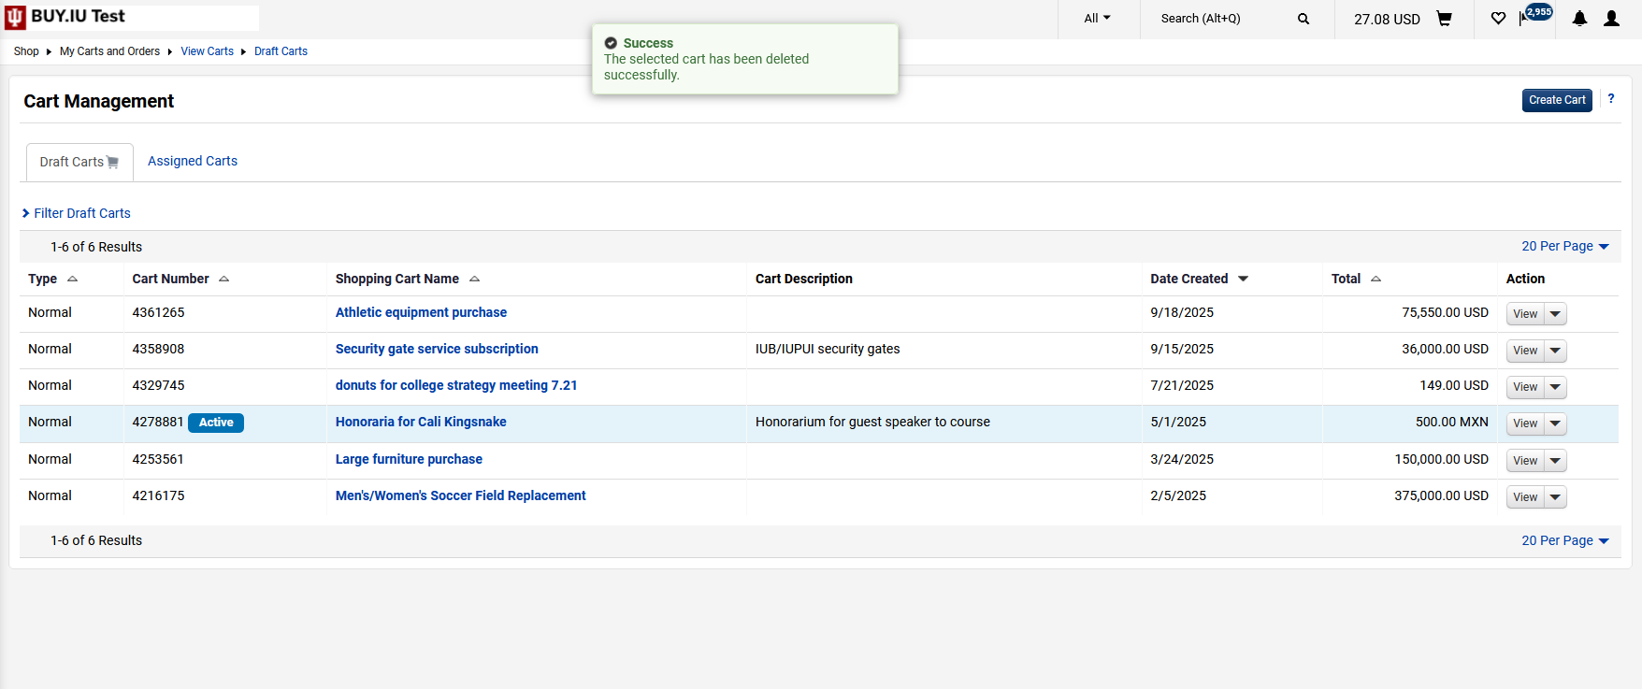Sort by Cart Number column arrow
Screen dimensions: 1642x689
pyautogui.click(x=223, y=280)
